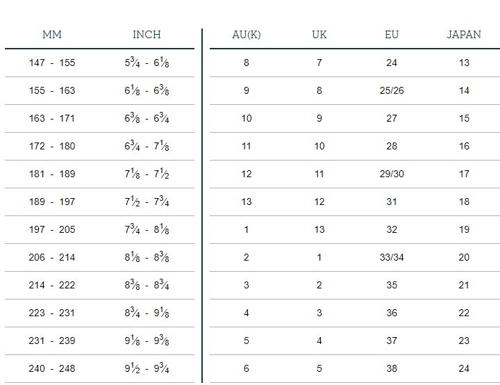Select EU size 36 cell
Image resolution: width=500 pixels, height=385 pixels.
point(392,313)
